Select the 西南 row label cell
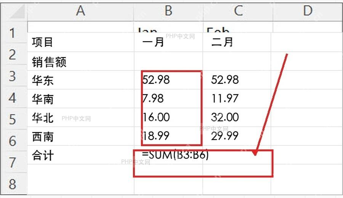 click(80, 136)
